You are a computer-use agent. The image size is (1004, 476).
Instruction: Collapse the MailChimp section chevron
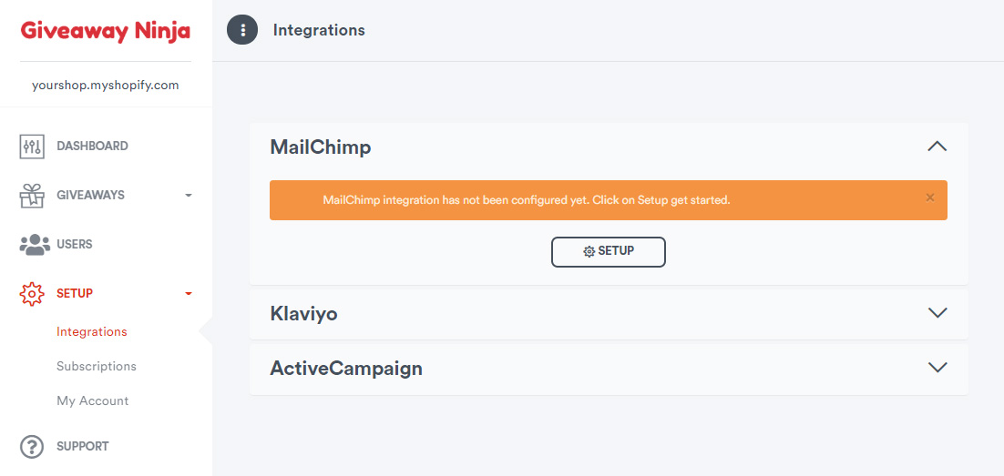click(937, 147)
